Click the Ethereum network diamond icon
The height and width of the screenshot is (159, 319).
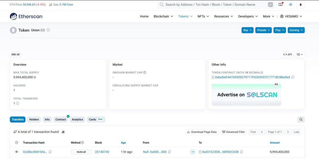point(301,5)
